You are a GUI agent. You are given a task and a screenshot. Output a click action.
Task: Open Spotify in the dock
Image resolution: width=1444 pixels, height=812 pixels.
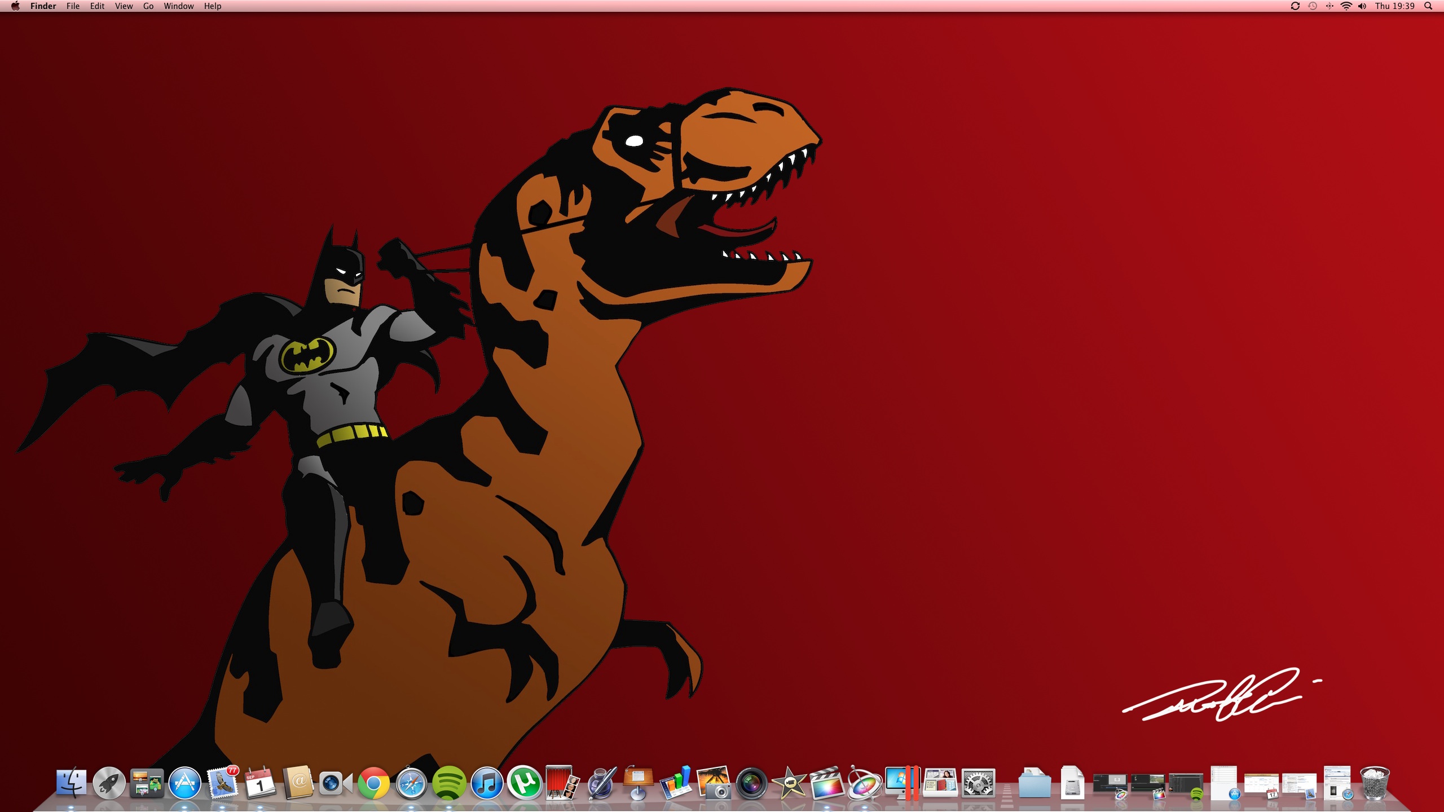click(x=449, y=783)
